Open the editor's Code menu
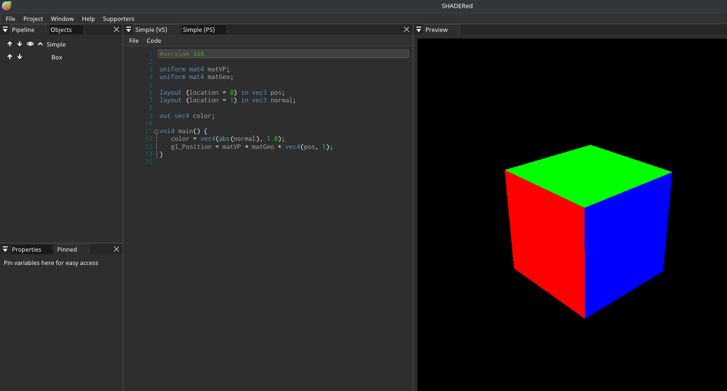 [154, 41]
